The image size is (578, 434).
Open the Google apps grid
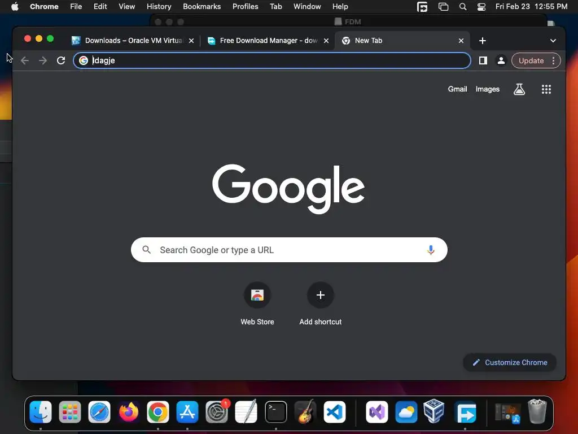click(546, 89)
